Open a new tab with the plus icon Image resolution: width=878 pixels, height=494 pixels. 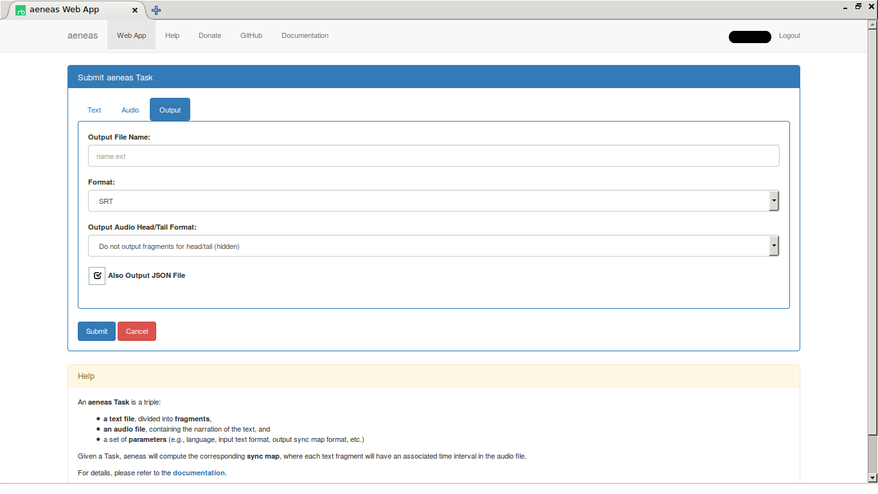[x=156, y=10]
